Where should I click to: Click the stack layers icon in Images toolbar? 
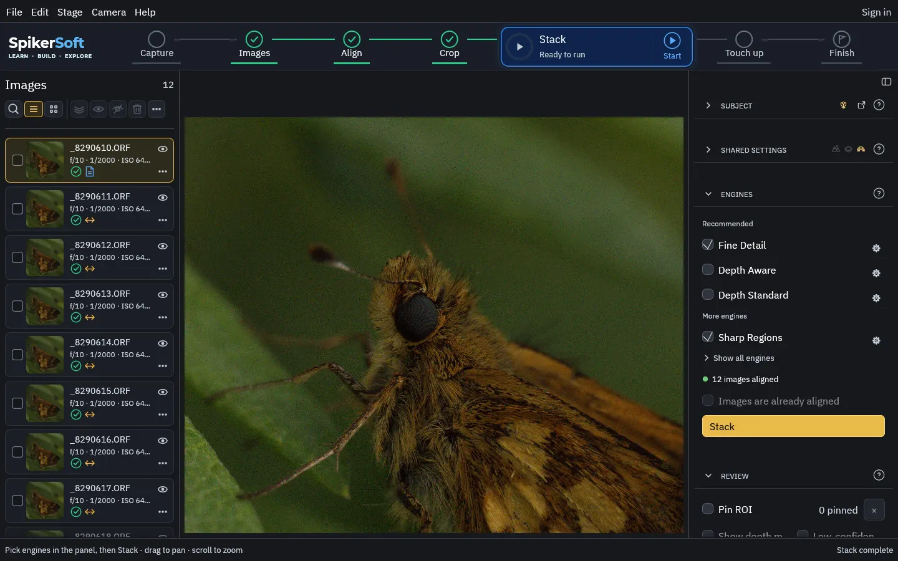pyautogui.click(x=79, y=109)
